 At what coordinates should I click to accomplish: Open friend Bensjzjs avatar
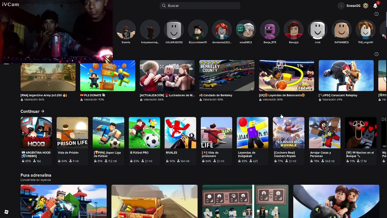[x=294, y=30]
